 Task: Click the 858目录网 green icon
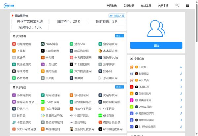coord(43,102)
